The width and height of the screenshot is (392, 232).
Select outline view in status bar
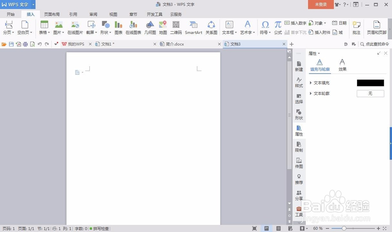[278, 228]
